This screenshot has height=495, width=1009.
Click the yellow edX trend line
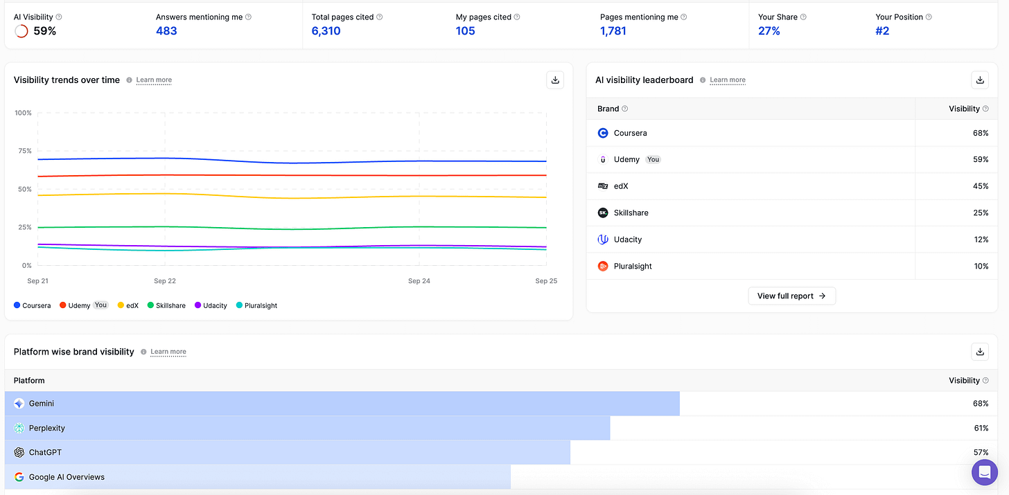(x=291, y=198)
